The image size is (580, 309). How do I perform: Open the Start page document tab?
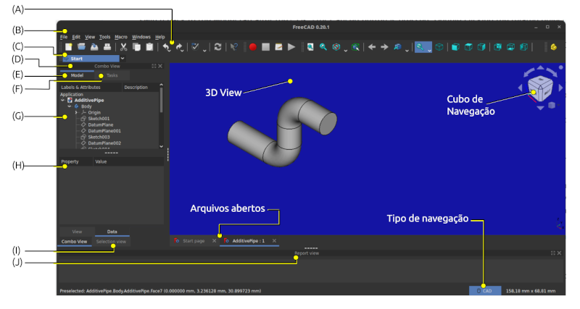pos(194,241)
